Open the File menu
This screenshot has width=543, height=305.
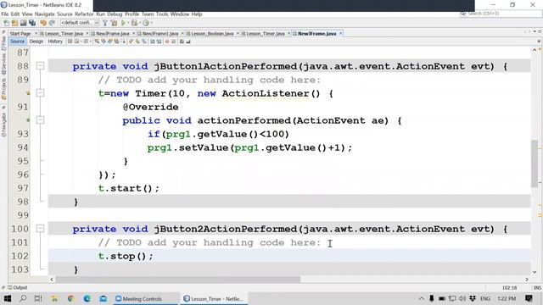click(5, 14)
